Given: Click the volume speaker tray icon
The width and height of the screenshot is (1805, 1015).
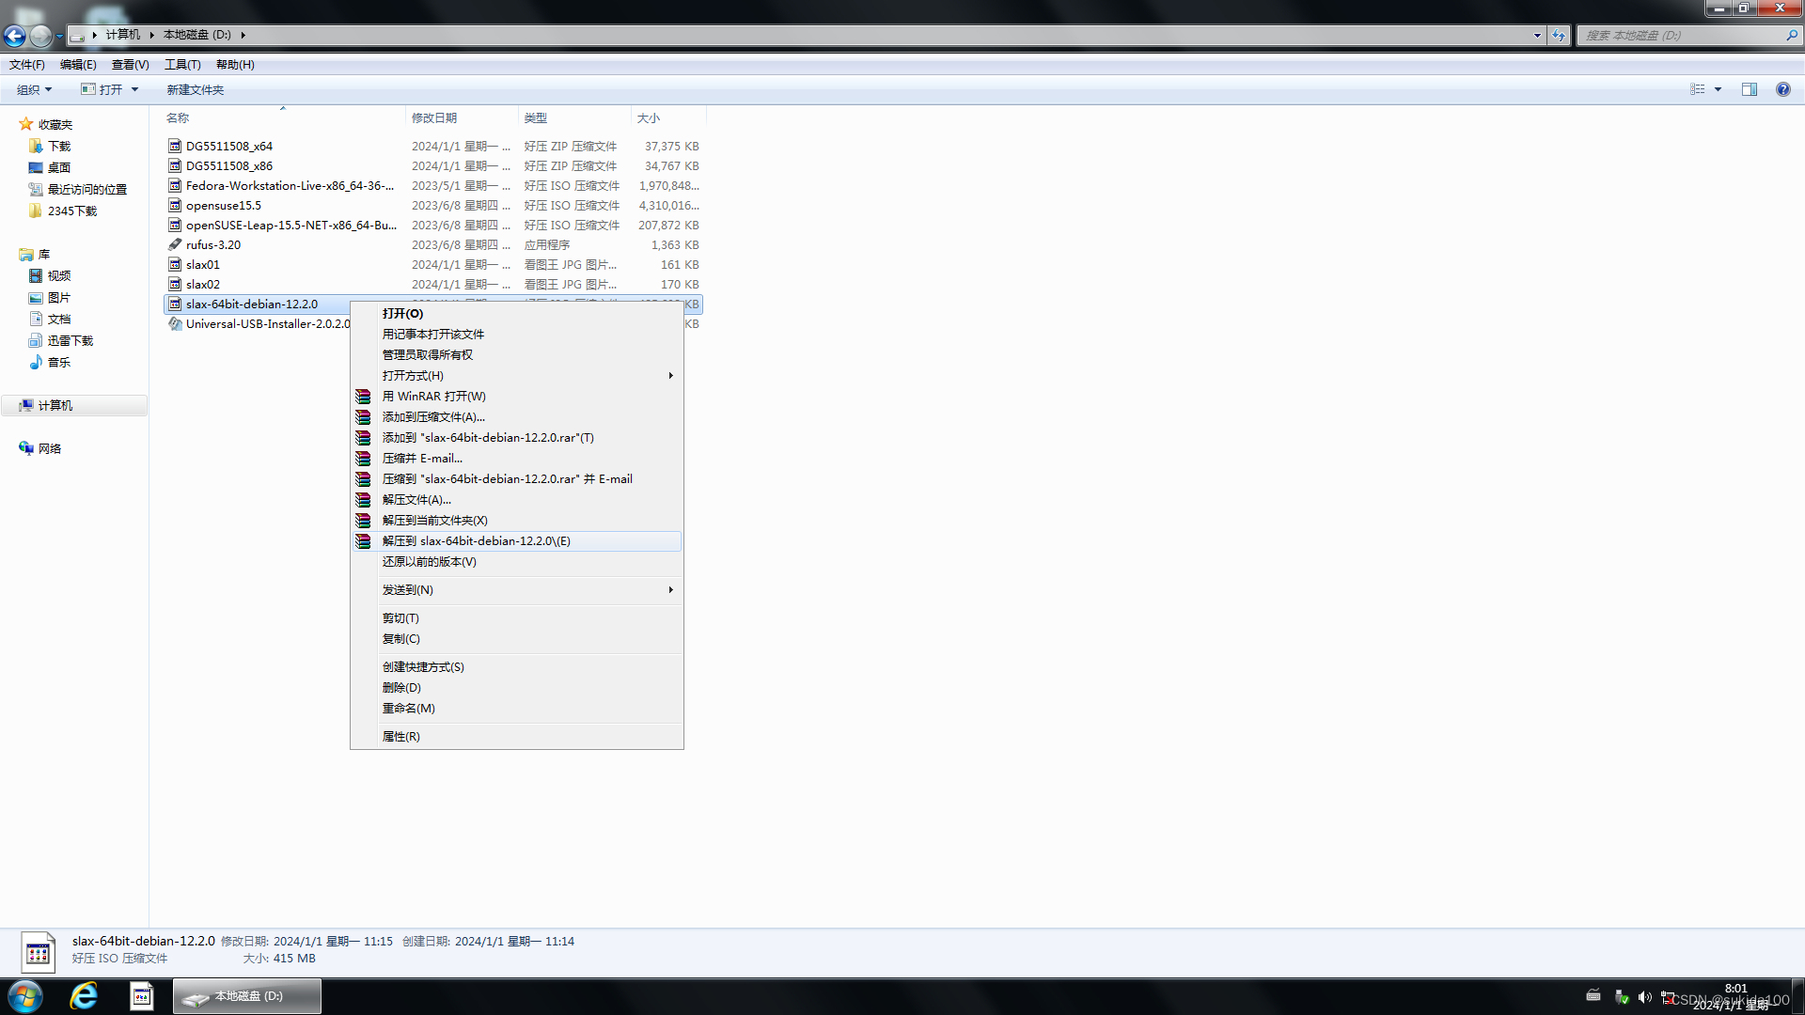Looking at the screenshot, I should (x=1644, y=997).
